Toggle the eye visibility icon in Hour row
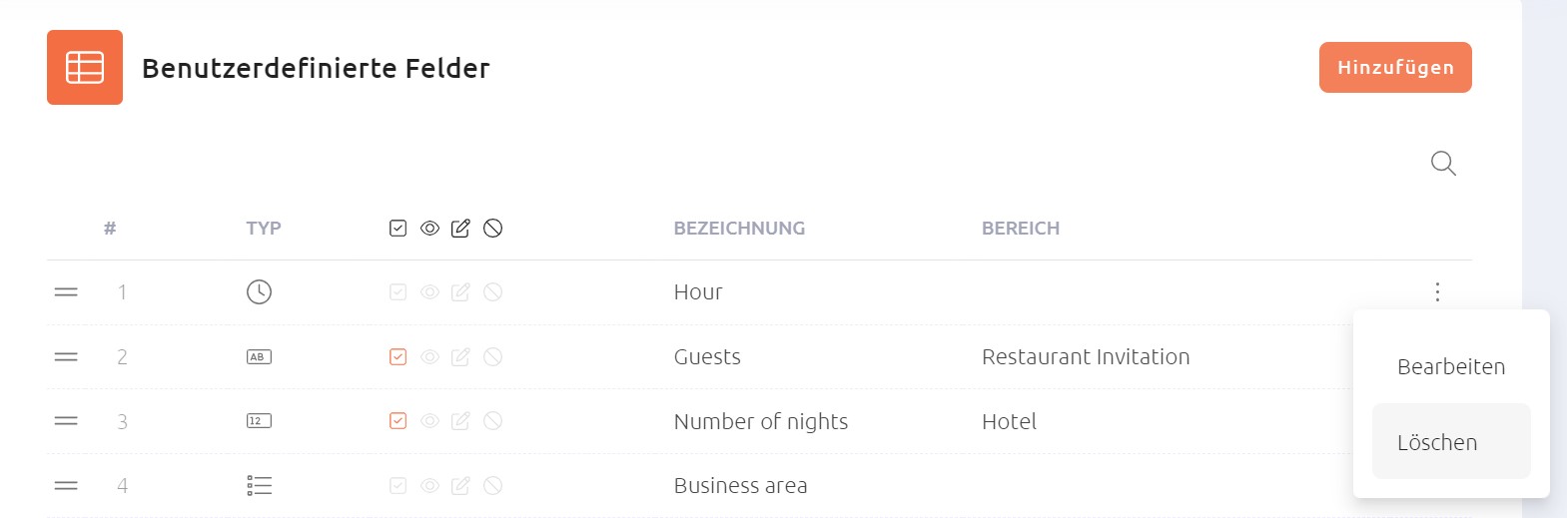This screenshot has height=518, width=1567. click(429, 291)
